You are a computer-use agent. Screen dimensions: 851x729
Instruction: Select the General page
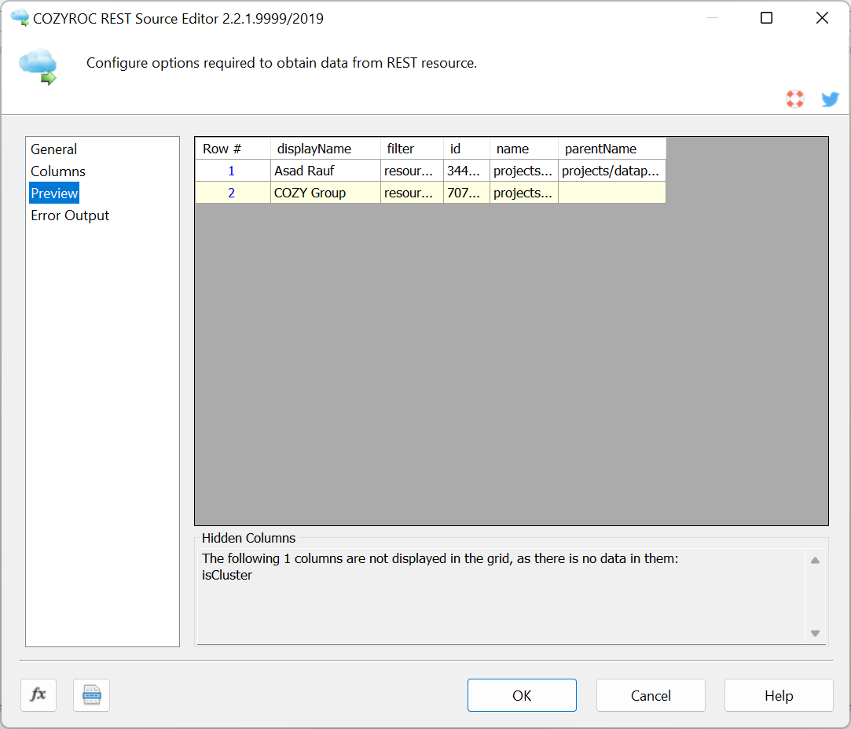click(53, 149)
